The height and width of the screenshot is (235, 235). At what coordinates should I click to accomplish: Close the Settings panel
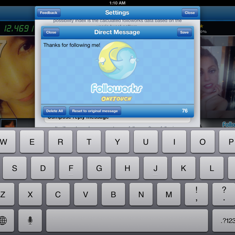pyautogui.click(x=189, y=13)
